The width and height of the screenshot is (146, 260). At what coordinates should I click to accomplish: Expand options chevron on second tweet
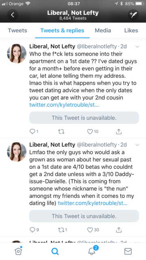tap(137, 145)
